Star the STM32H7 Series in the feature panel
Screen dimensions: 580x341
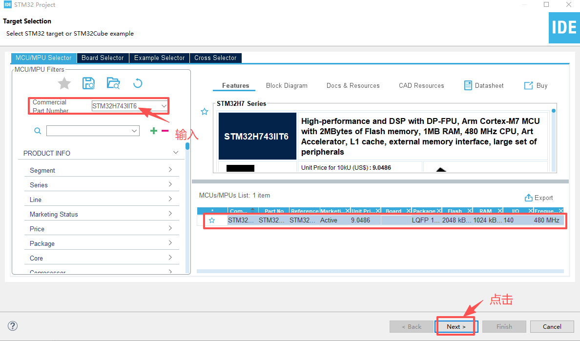(205, 112)
